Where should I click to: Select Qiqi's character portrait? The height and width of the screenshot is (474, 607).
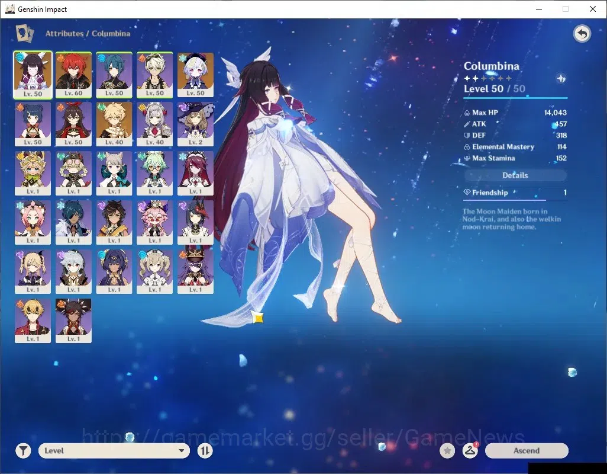pyautogui.click(x=195, y=75)
